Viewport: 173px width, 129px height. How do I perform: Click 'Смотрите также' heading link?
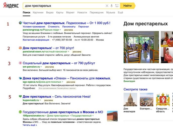135,89
